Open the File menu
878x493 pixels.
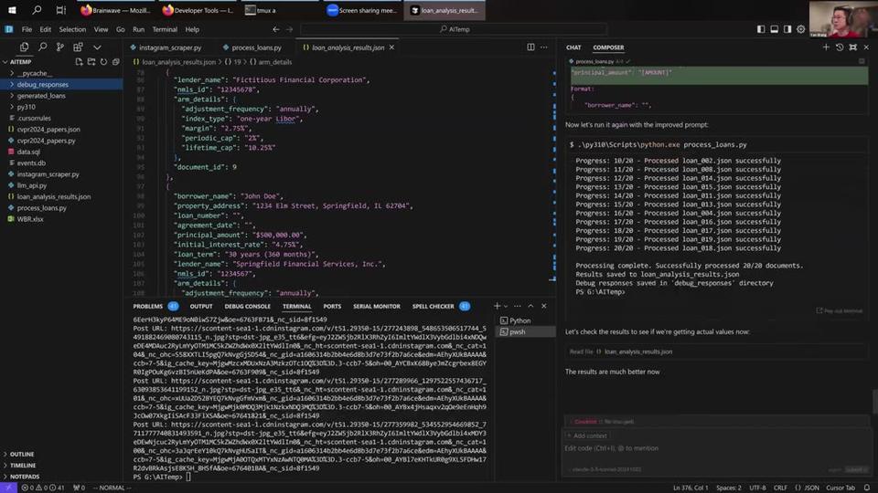pyautogui.click(x=27, y=29)
